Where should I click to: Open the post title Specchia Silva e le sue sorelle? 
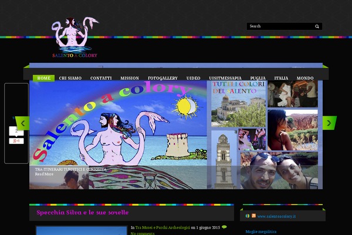pos(83,213)
